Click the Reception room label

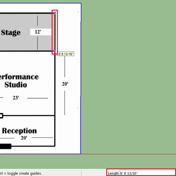19,131
